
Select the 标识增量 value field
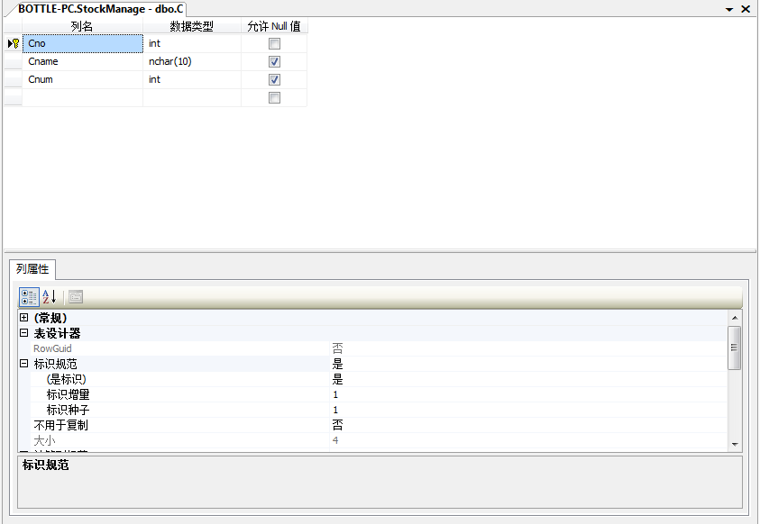406,394
